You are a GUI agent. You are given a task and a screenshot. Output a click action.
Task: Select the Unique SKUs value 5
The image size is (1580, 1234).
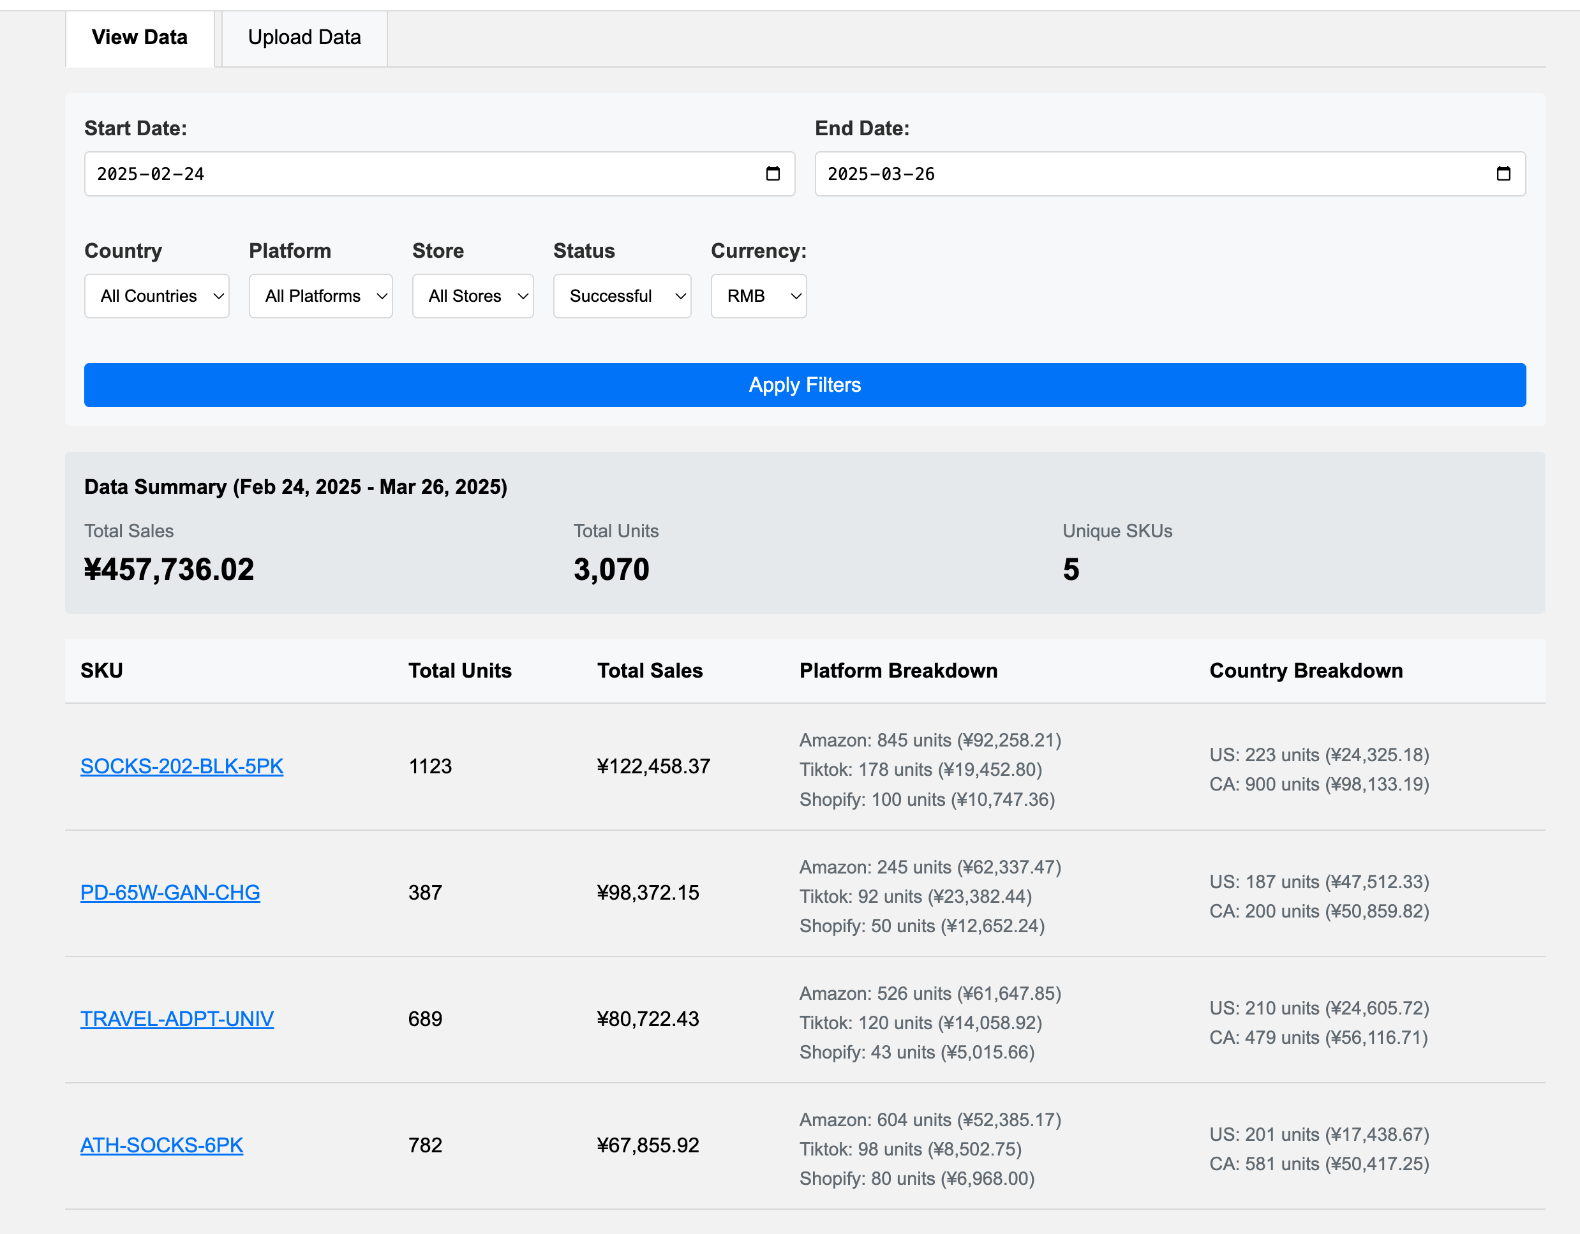click(1071, 569)
